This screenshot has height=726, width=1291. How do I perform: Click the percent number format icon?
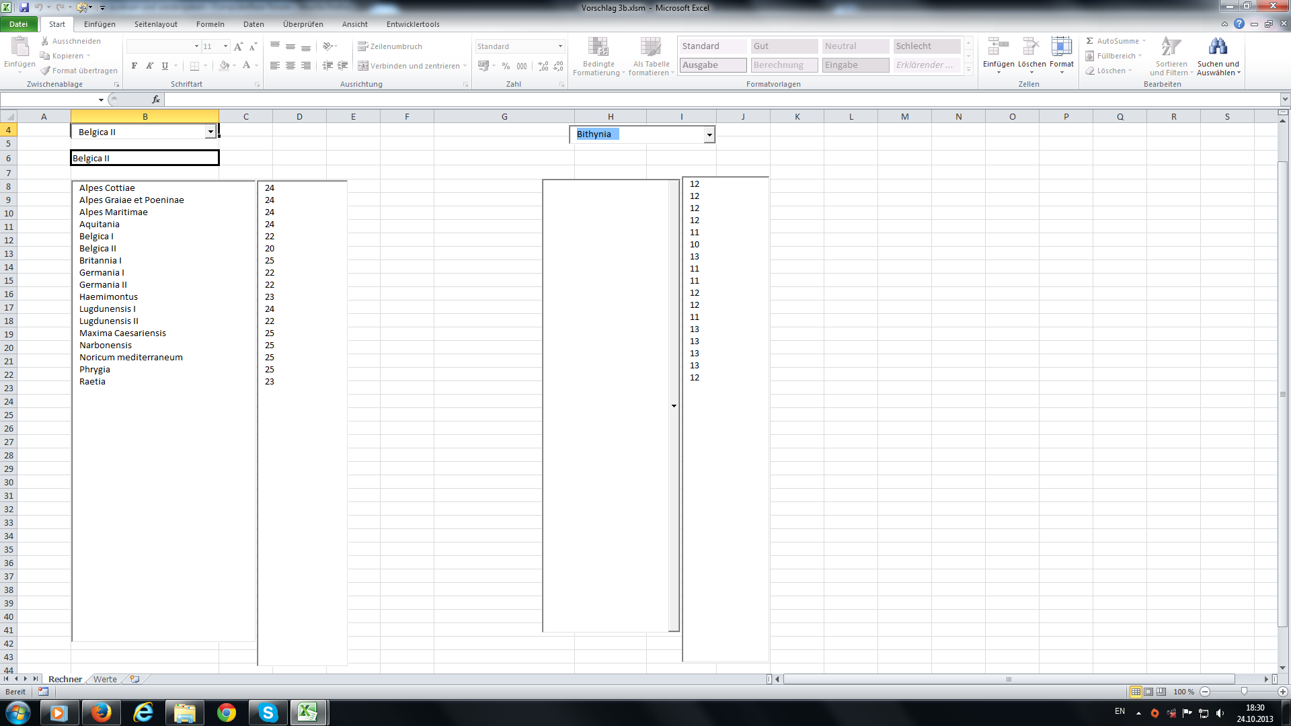pos(506,66)
